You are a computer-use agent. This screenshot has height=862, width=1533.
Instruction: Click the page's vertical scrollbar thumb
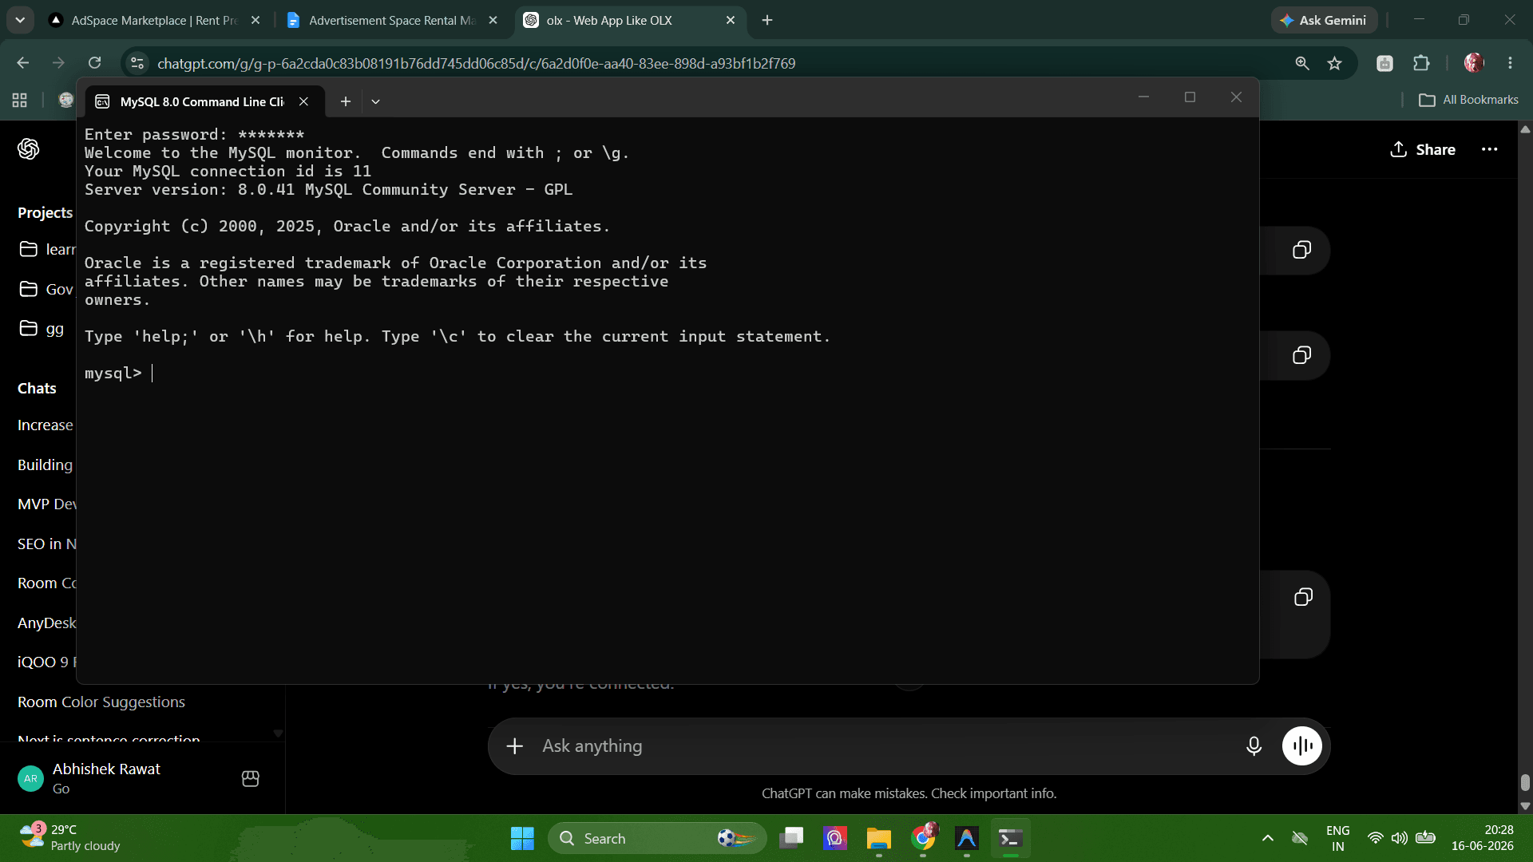point(1525,782)
